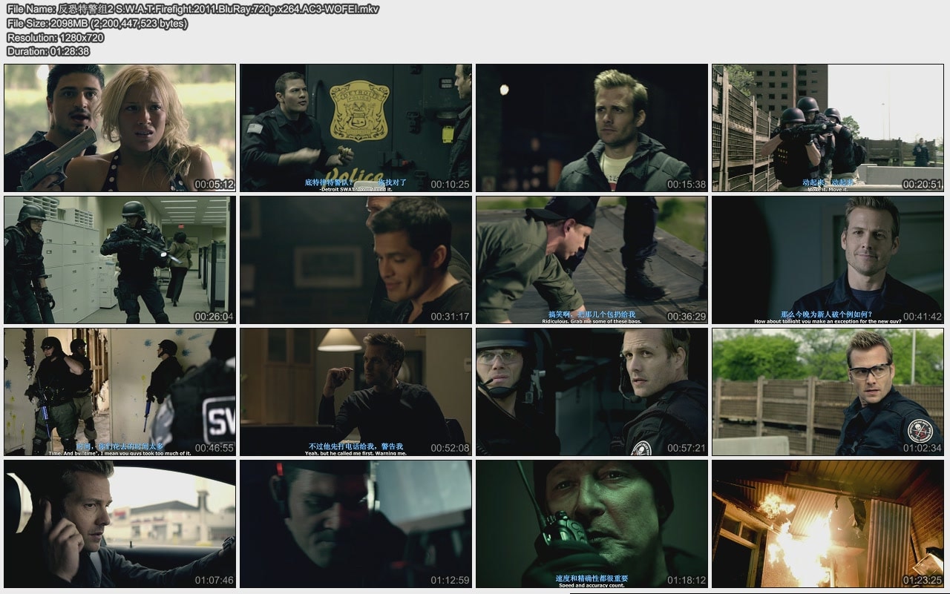Open the radio frame at 01:18:12
The height and width of the screenshot is (594, 950).
pyautogui.click(x=592, y=524)
